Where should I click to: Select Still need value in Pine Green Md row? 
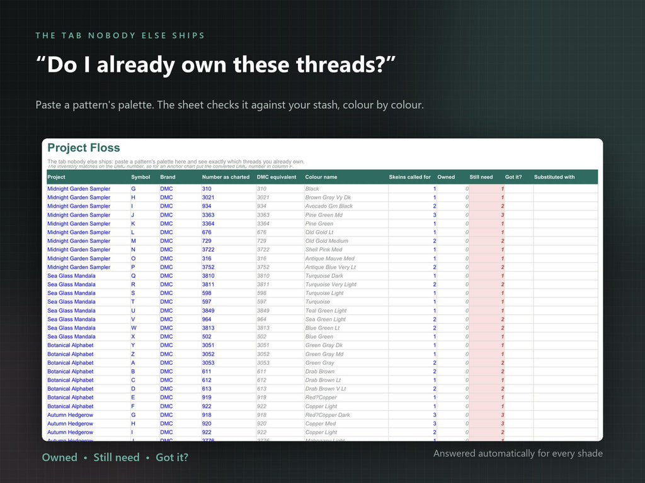tap(502, 215)
